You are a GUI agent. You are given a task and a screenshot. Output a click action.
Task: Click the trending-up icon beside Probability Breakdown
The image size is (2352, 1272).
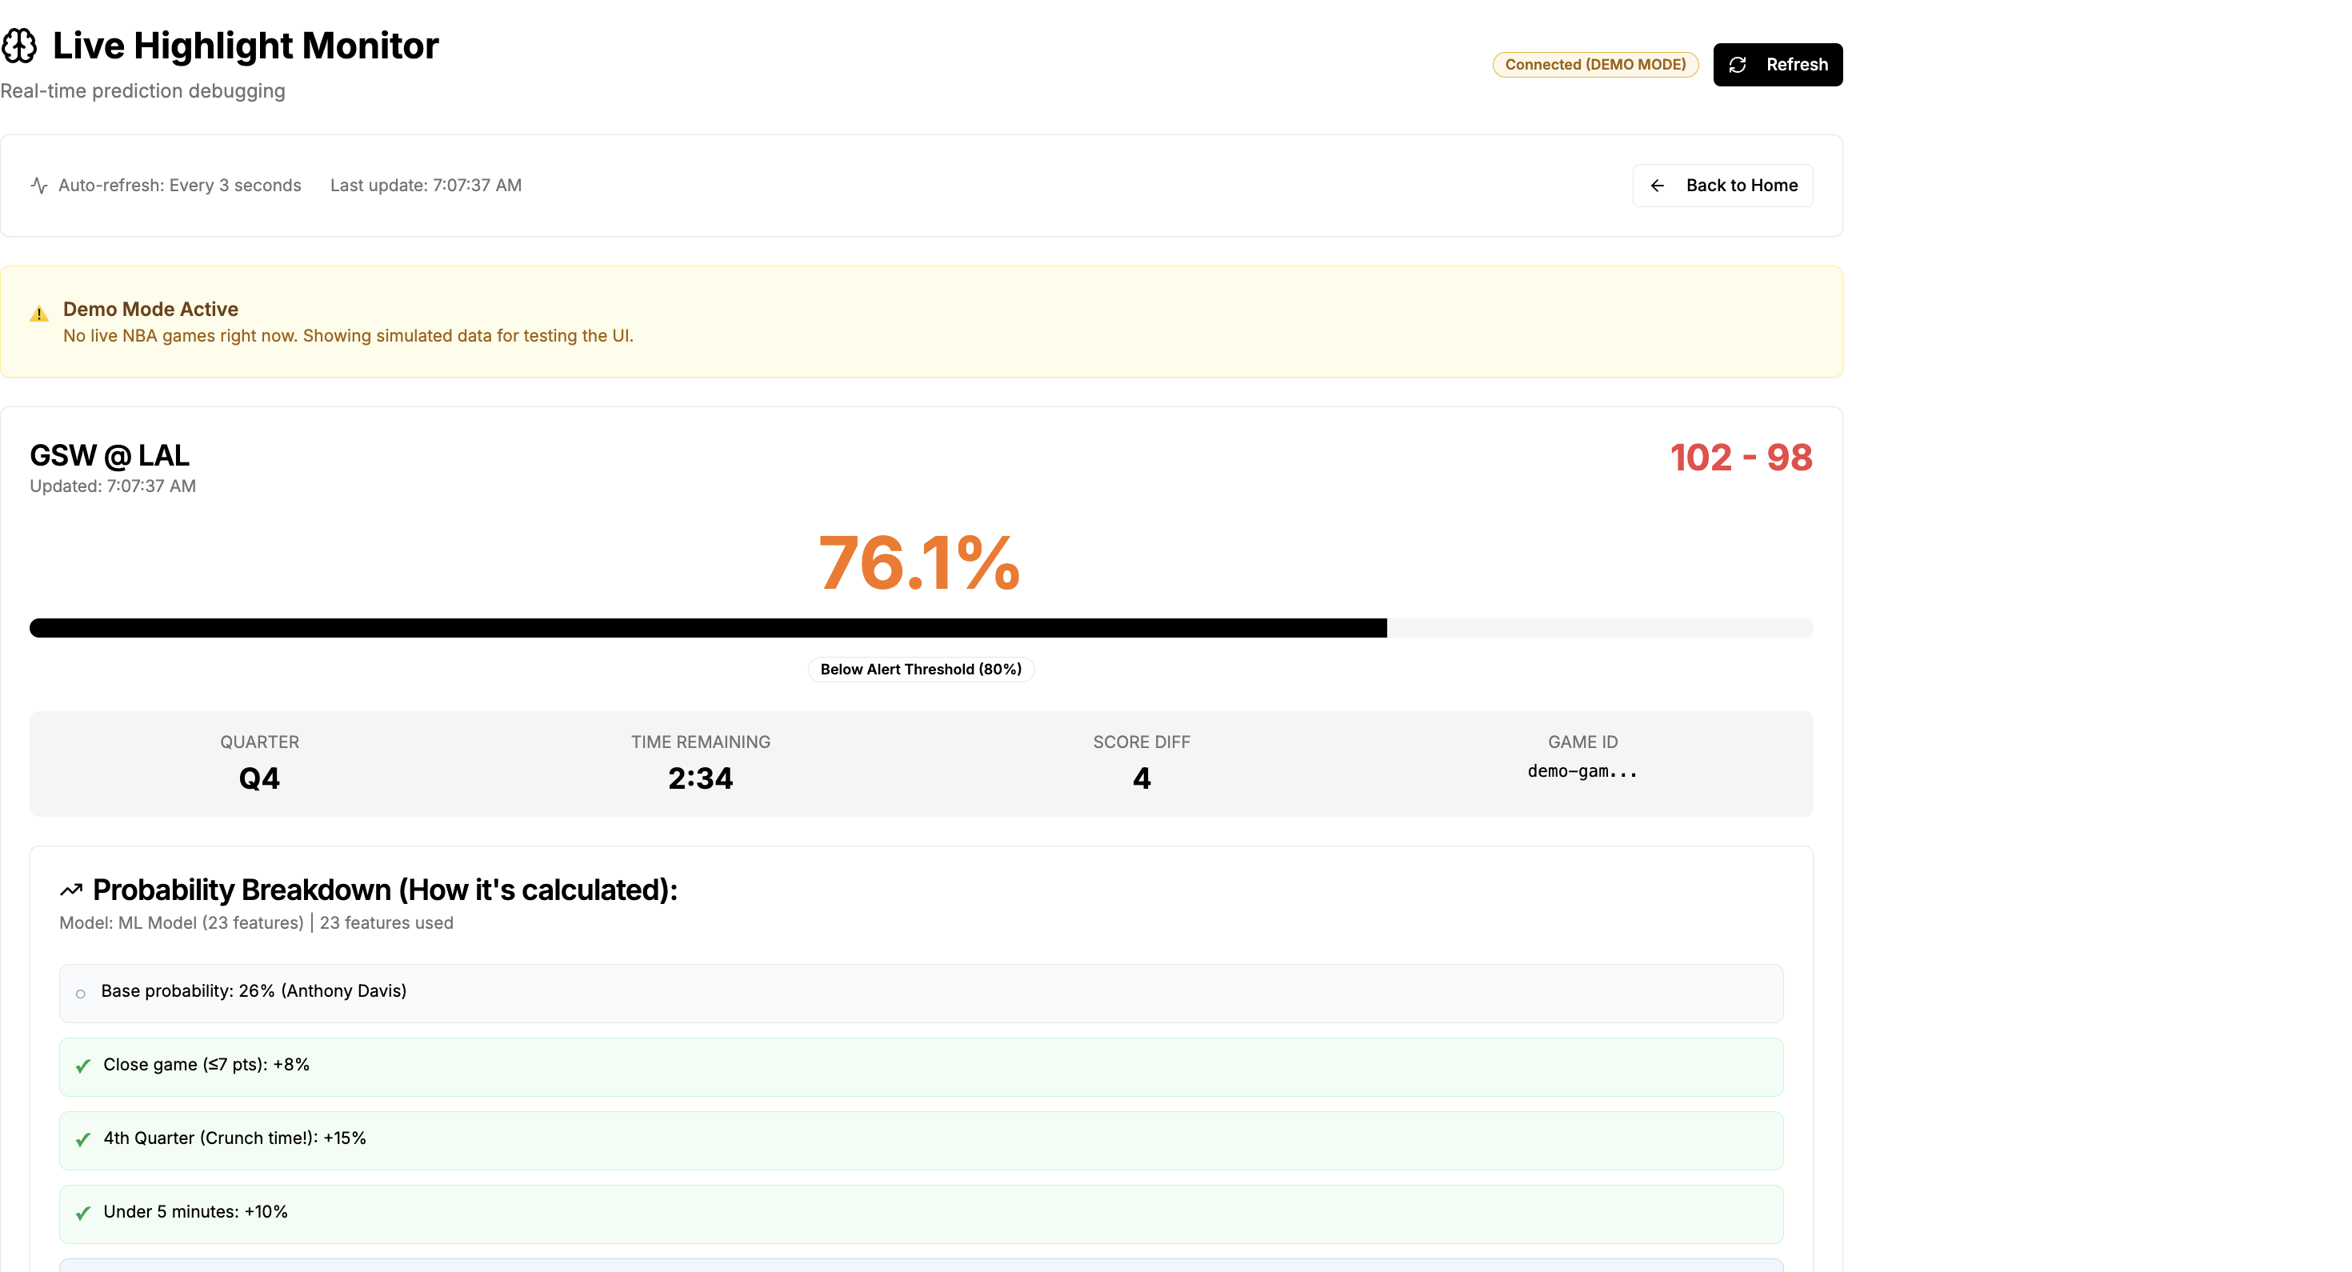(x=71, y=890)
